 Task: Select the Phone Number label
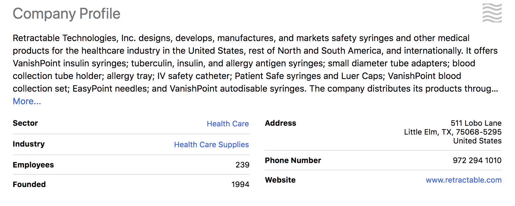293,161
